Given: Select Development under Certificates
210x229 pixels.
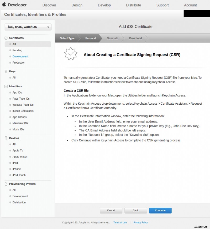Looking at the screenshot, I should pyautogui.click(x=20, y=56).
